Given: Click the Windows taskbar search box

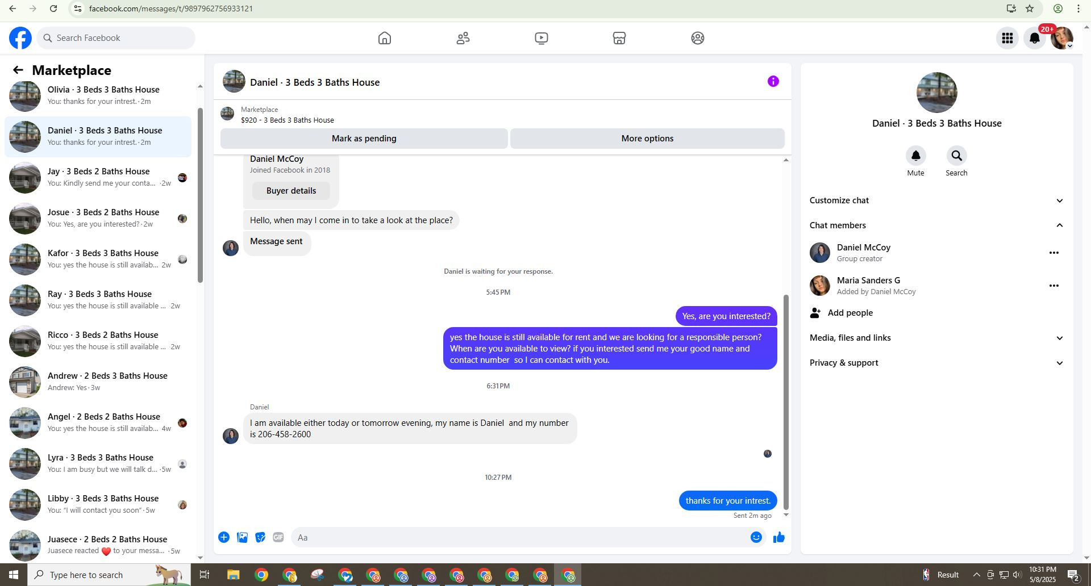Looking at the screenshot, I should (109, 575).
